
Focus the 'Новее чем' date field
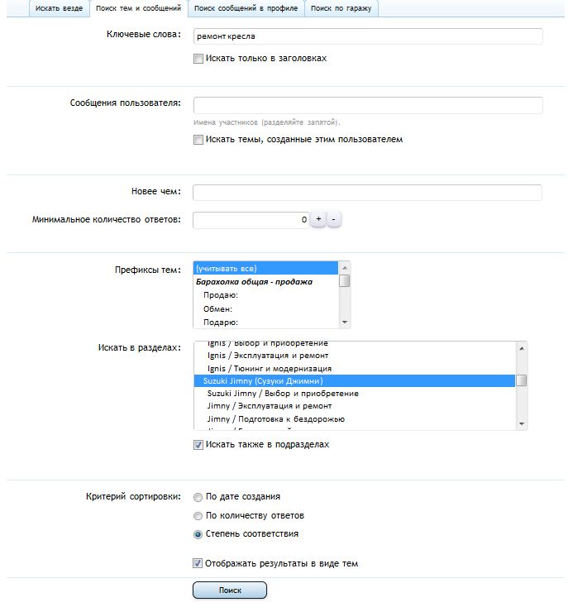pos(368,193)
